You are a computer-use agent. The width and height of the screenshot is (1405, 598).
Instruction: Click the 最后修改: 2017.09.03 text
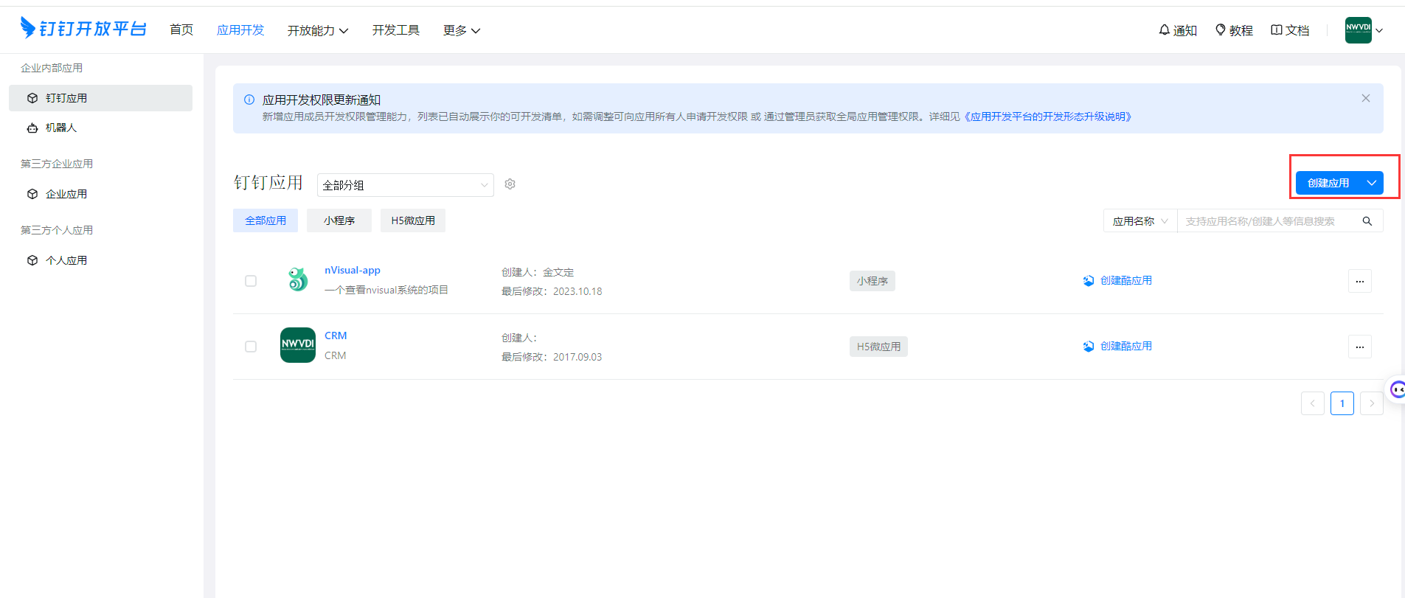552,357
